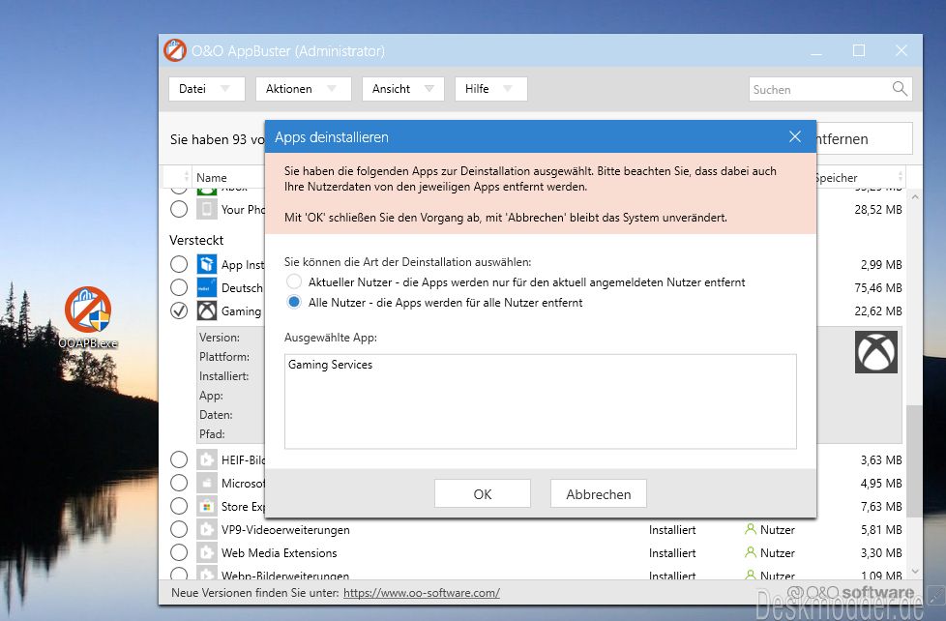Click the Gaming Services Xbox row icon
Viewport: 946px width, 621px height.
click(207, 310)
